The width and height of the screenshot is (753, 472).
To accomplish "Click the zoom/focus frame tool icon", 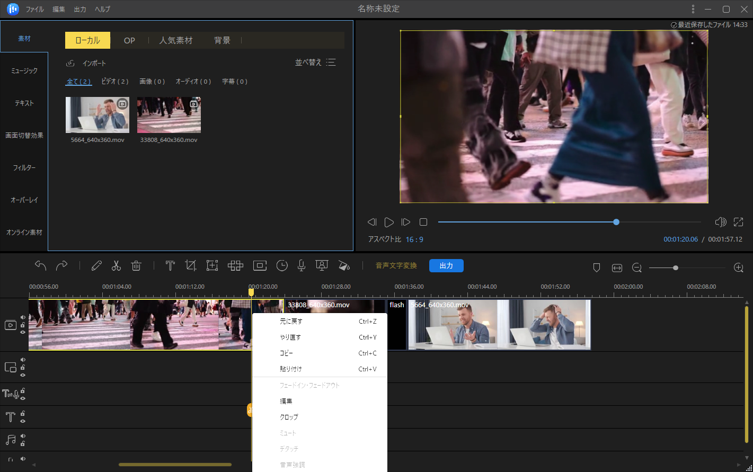I will point(212,265).
